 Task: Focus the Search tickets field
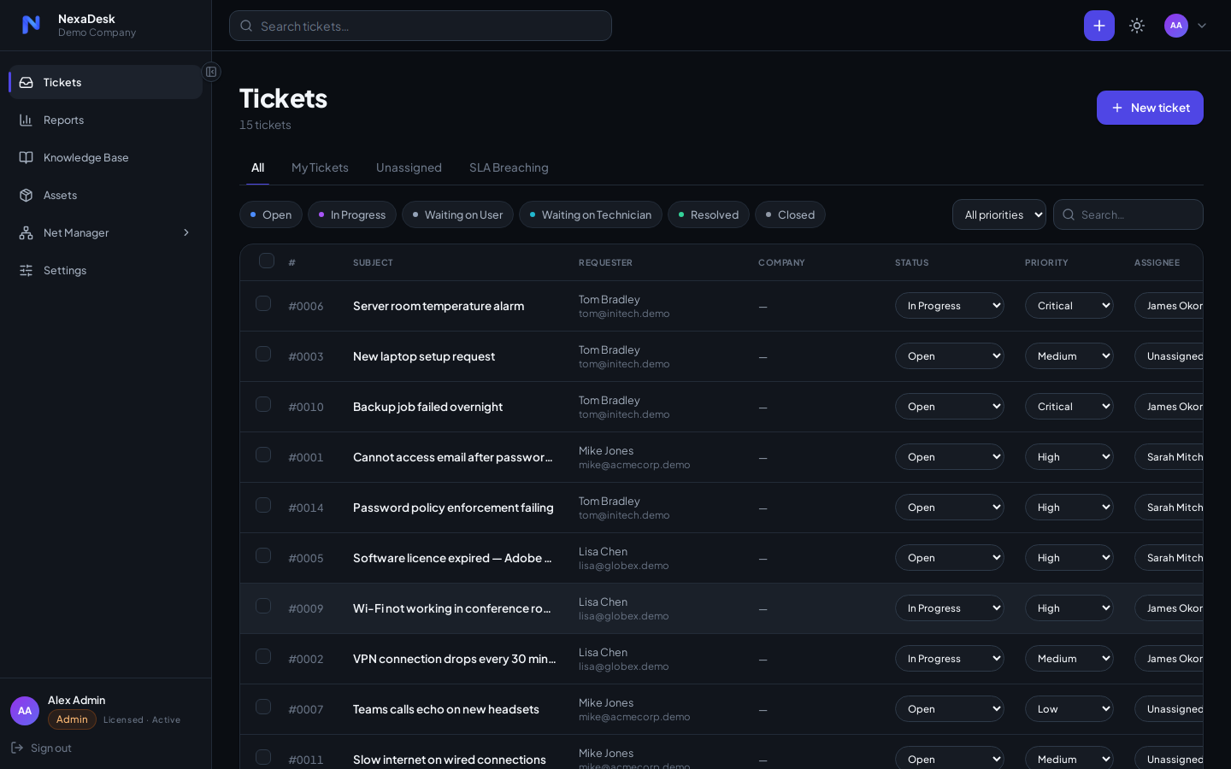pos(421,26)
